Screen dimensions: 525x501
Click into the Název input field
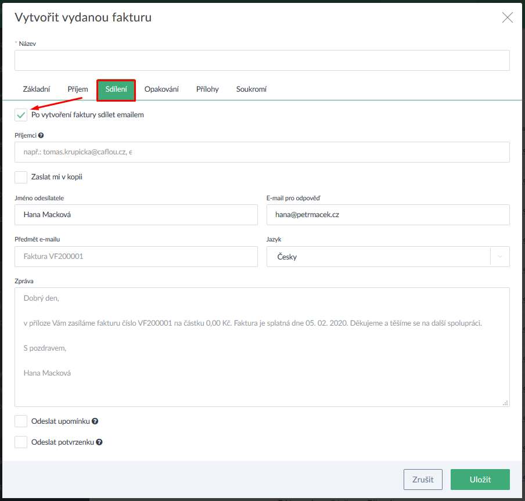[262, 60]
